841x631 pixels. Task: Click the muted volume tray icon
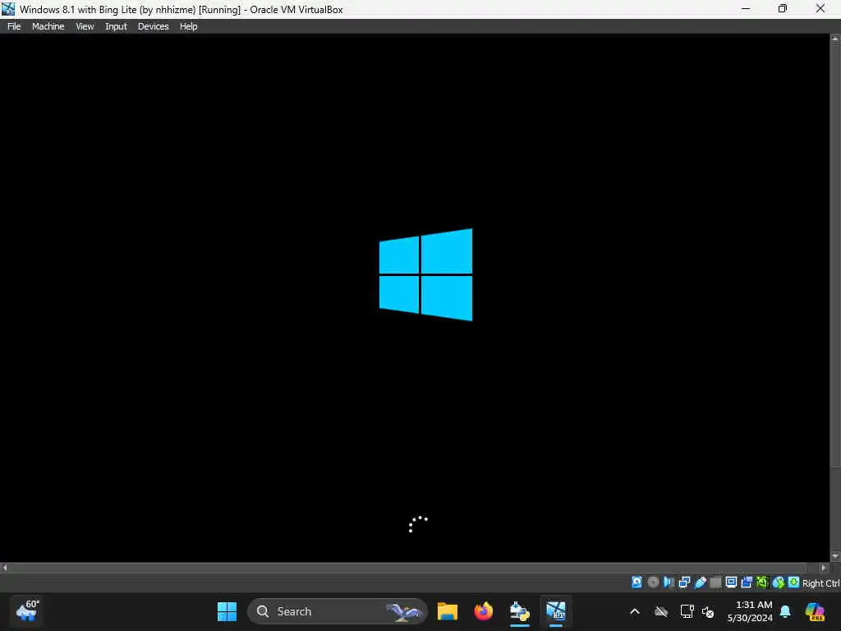(708, 611)
